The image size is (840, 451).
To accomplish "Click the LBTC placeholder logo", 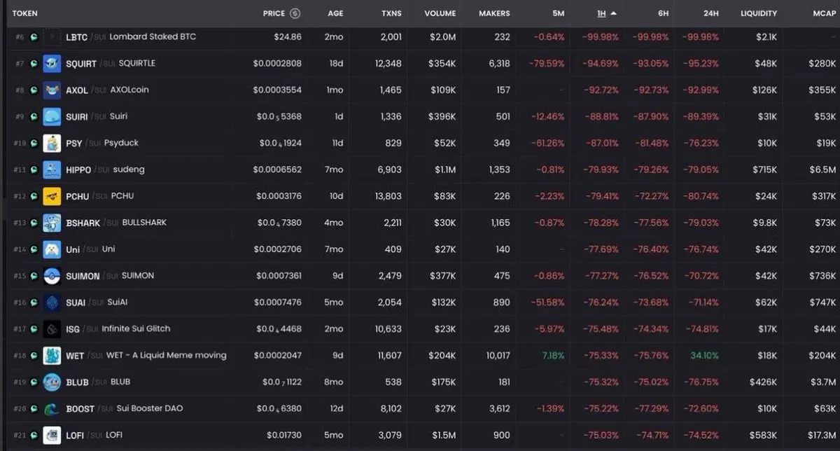I will coord(52,37).
